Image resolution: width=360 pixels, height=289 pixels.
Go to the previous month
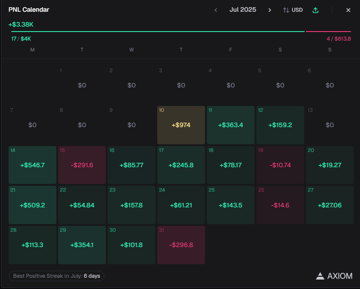coord(215,10)
